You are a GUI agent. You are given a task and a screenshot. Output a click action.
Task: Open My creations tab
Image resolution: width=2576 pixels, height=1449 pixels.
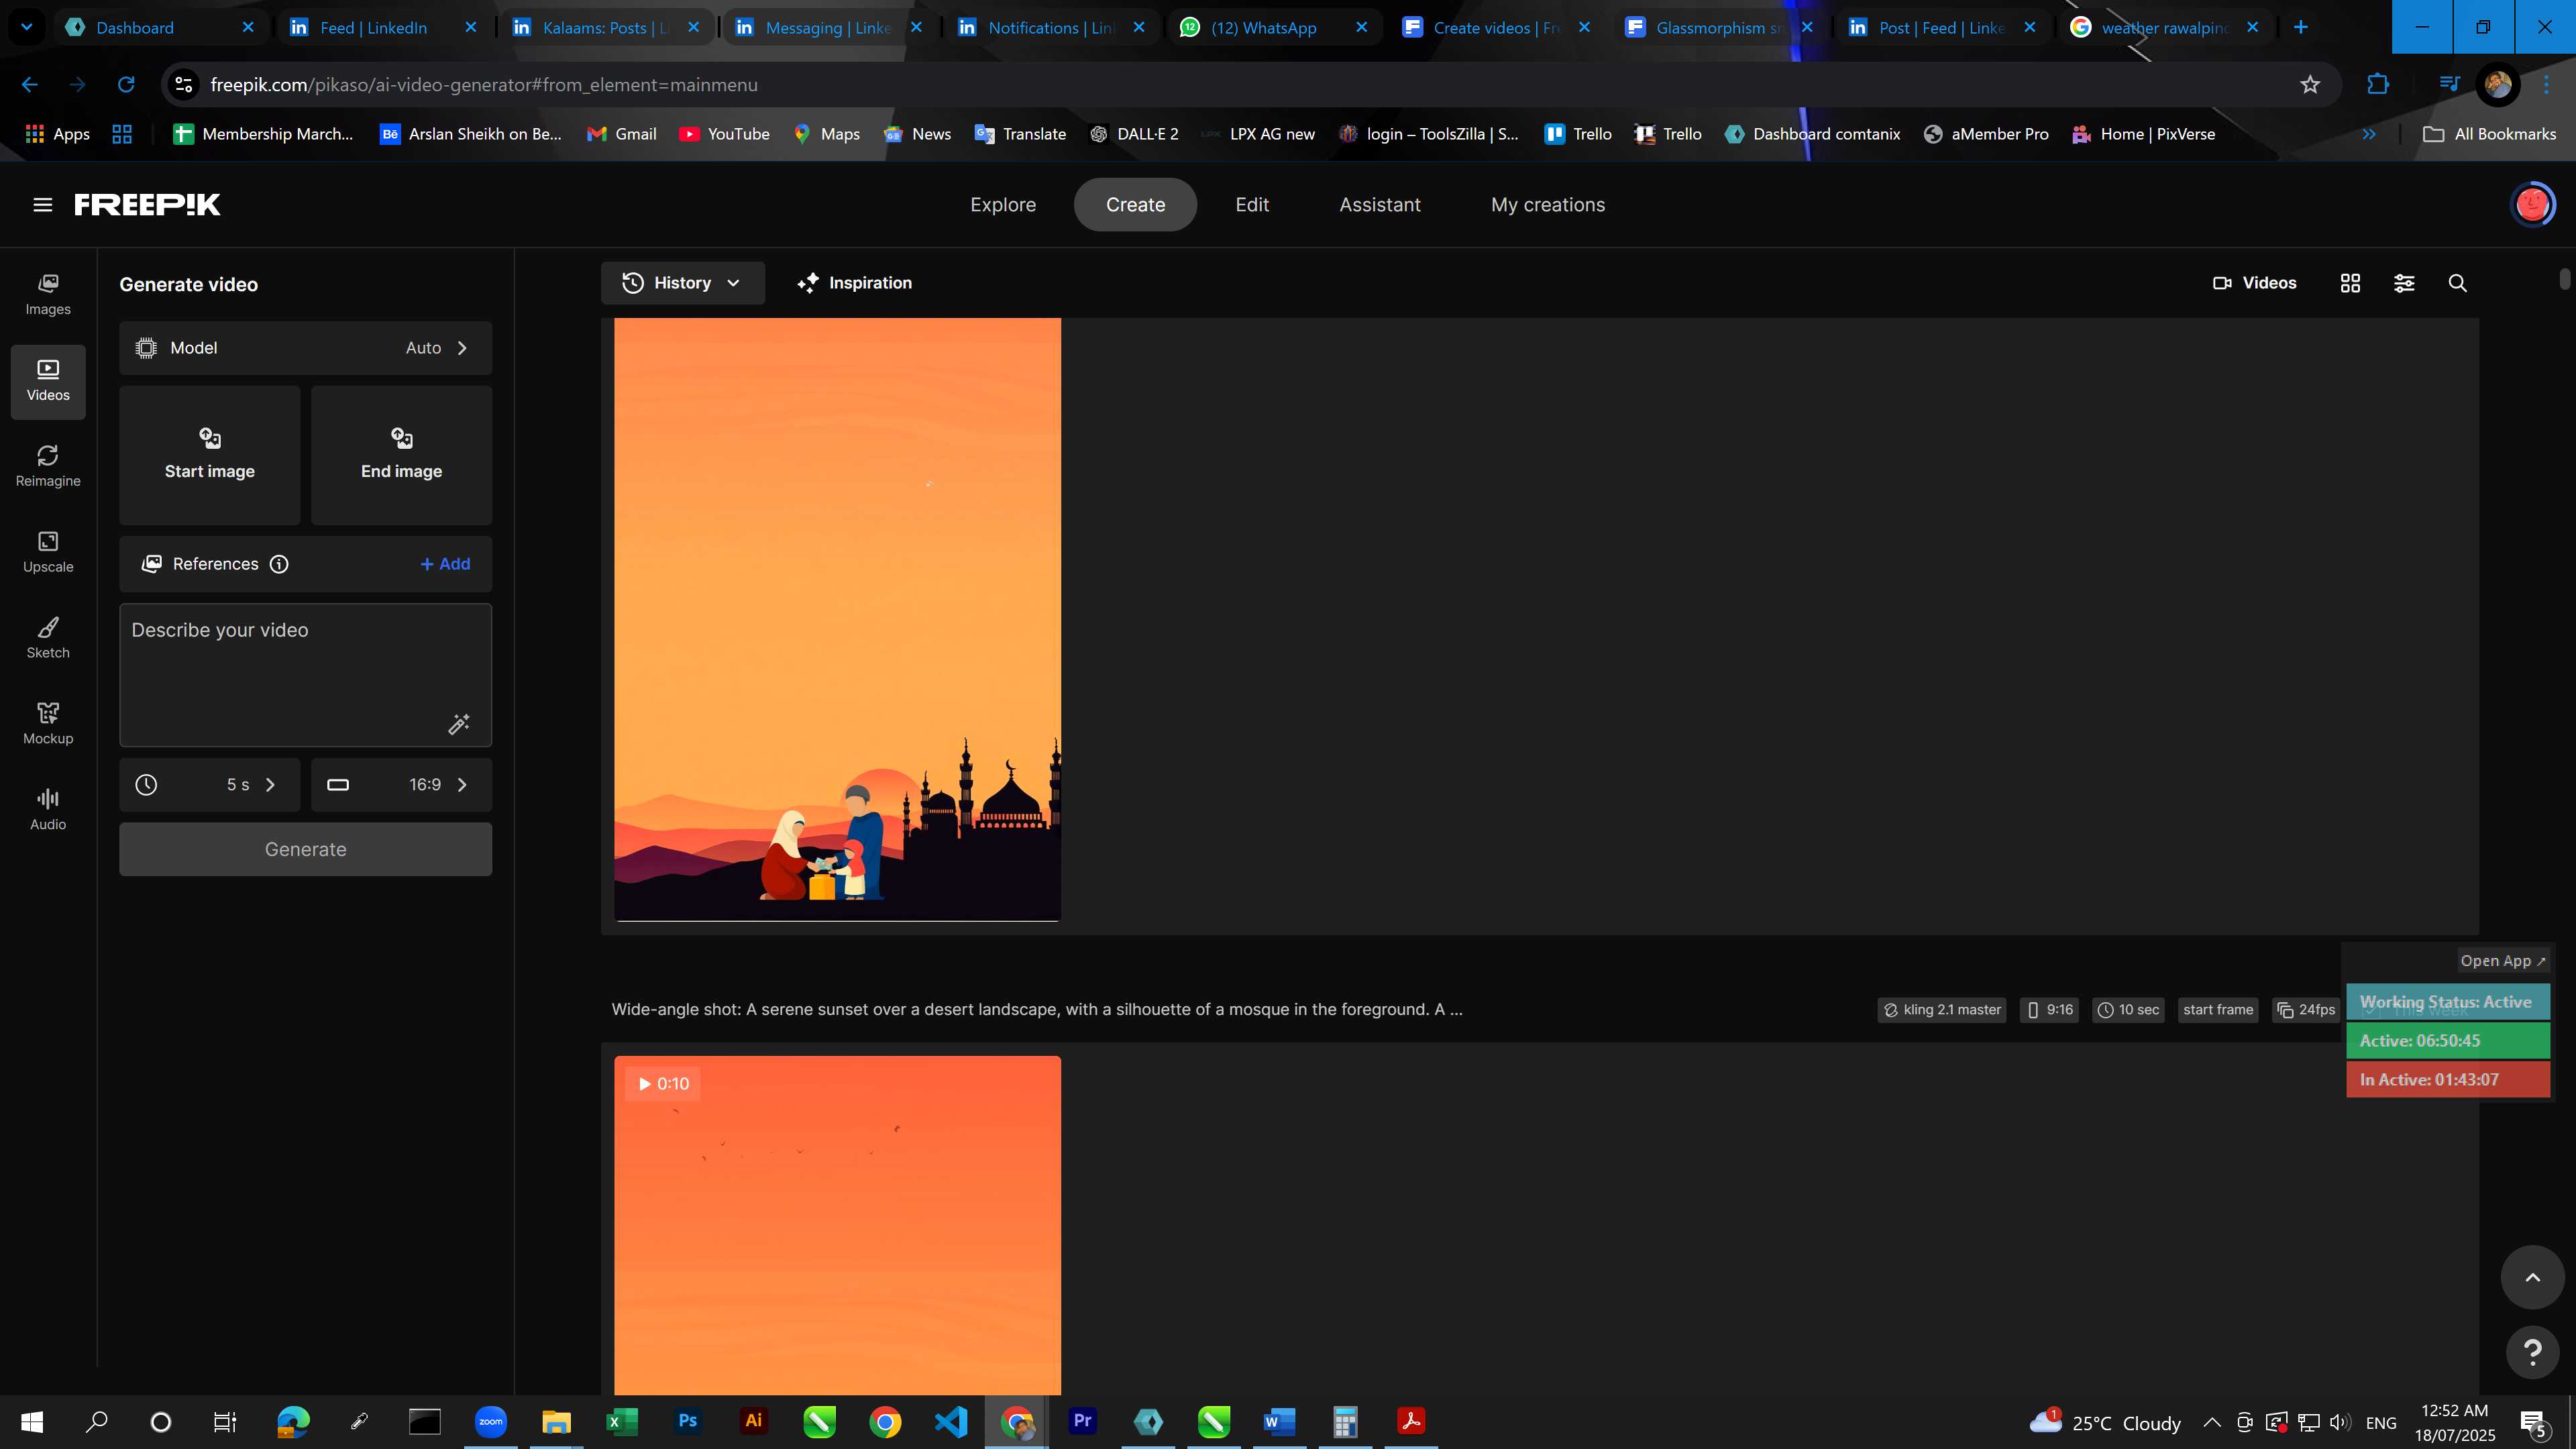click(x=1548, y=205)
